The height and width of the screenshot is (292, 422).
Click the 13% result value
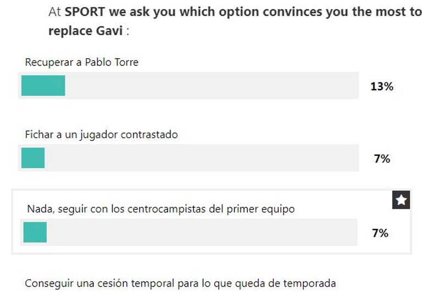pyautogui.click(x=381, y=86)
